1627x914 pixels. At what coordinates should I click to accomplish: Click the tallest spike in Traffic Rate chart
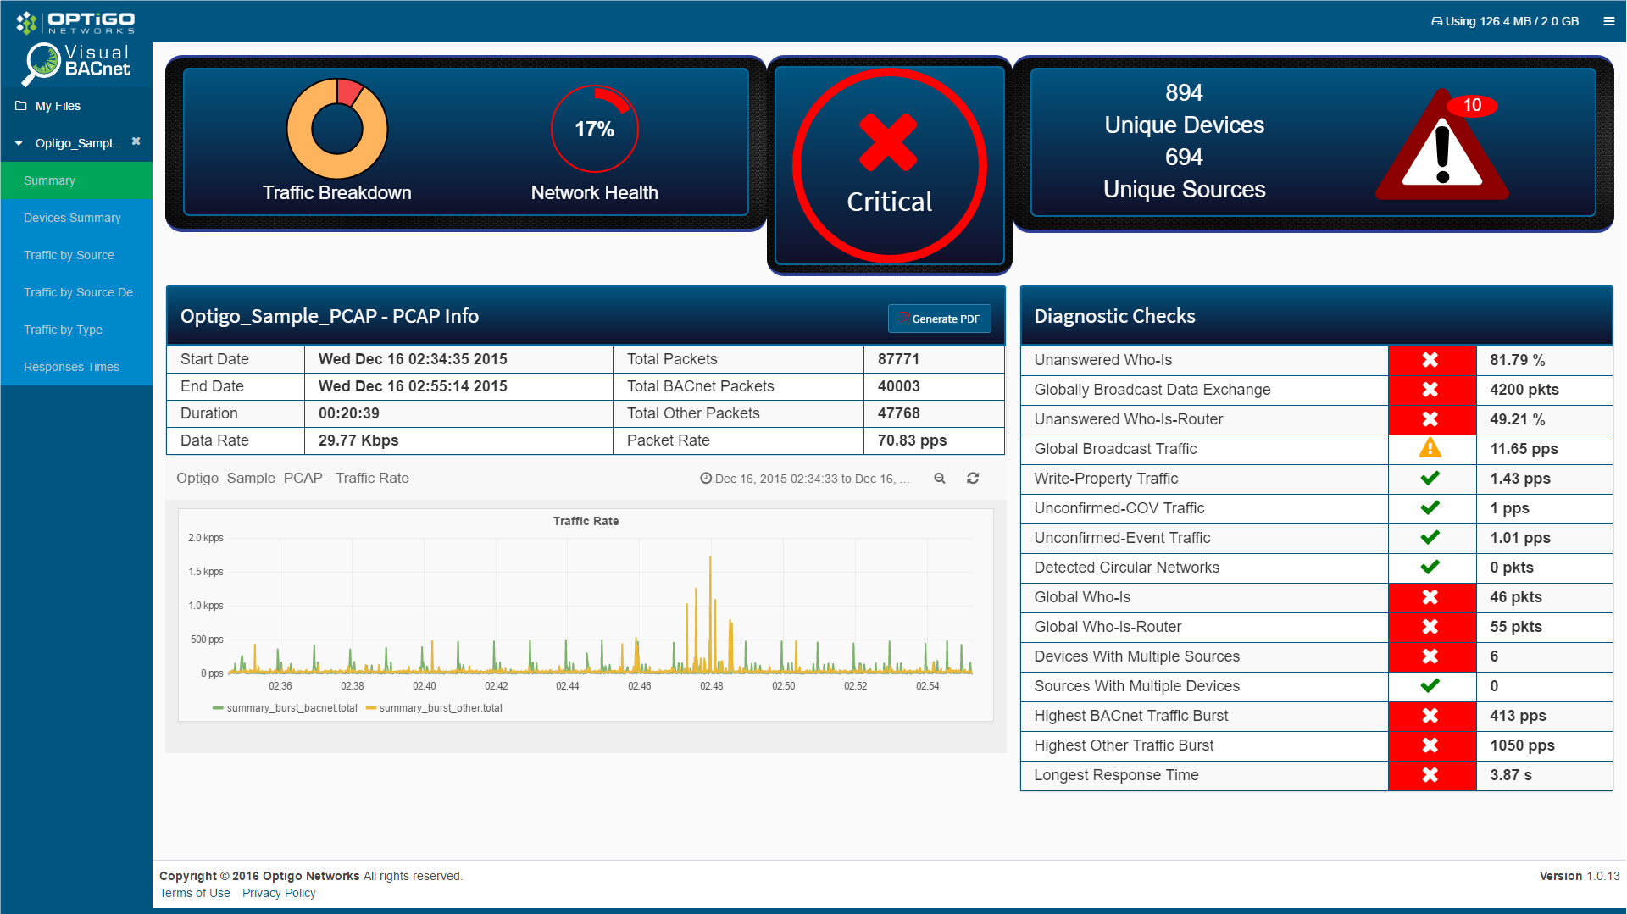[710, 614]
